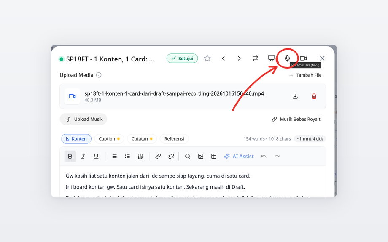Switch to the Referensi tab
The image size is (388, 242).
174,139
